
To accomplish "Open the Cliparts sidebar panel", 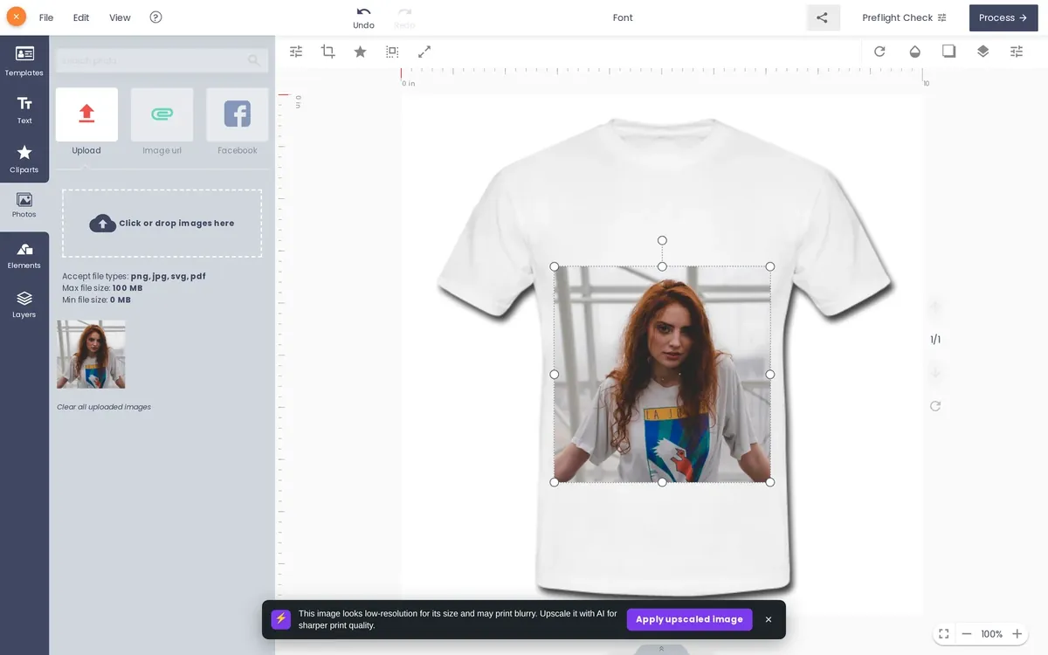I will click(x=24, y=158).
